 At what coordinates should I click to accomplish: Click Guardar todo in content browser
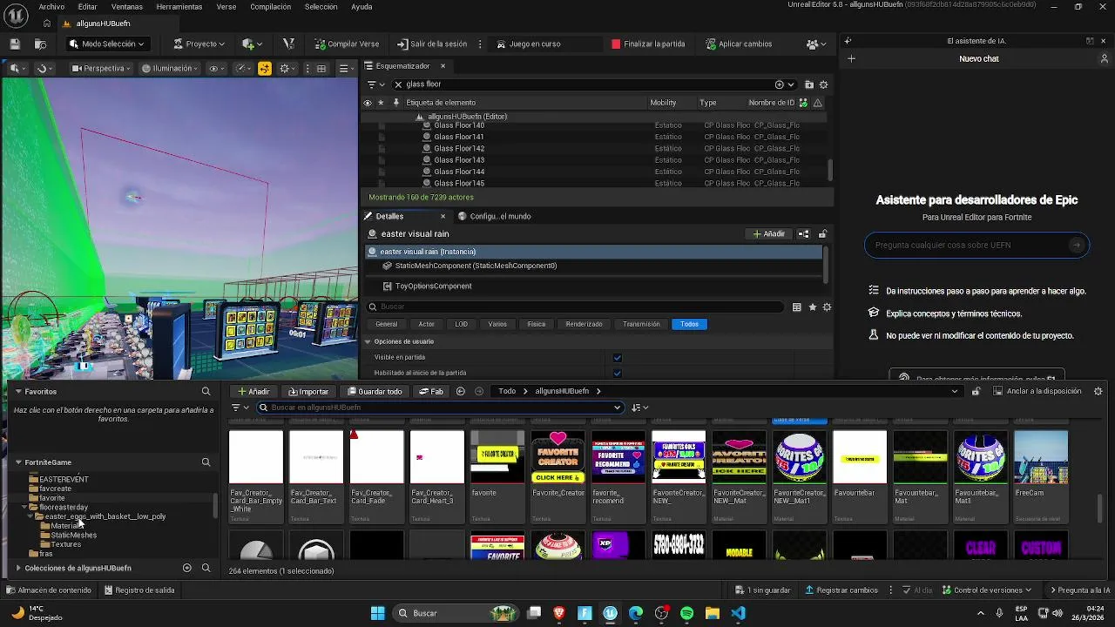point(375,391)
